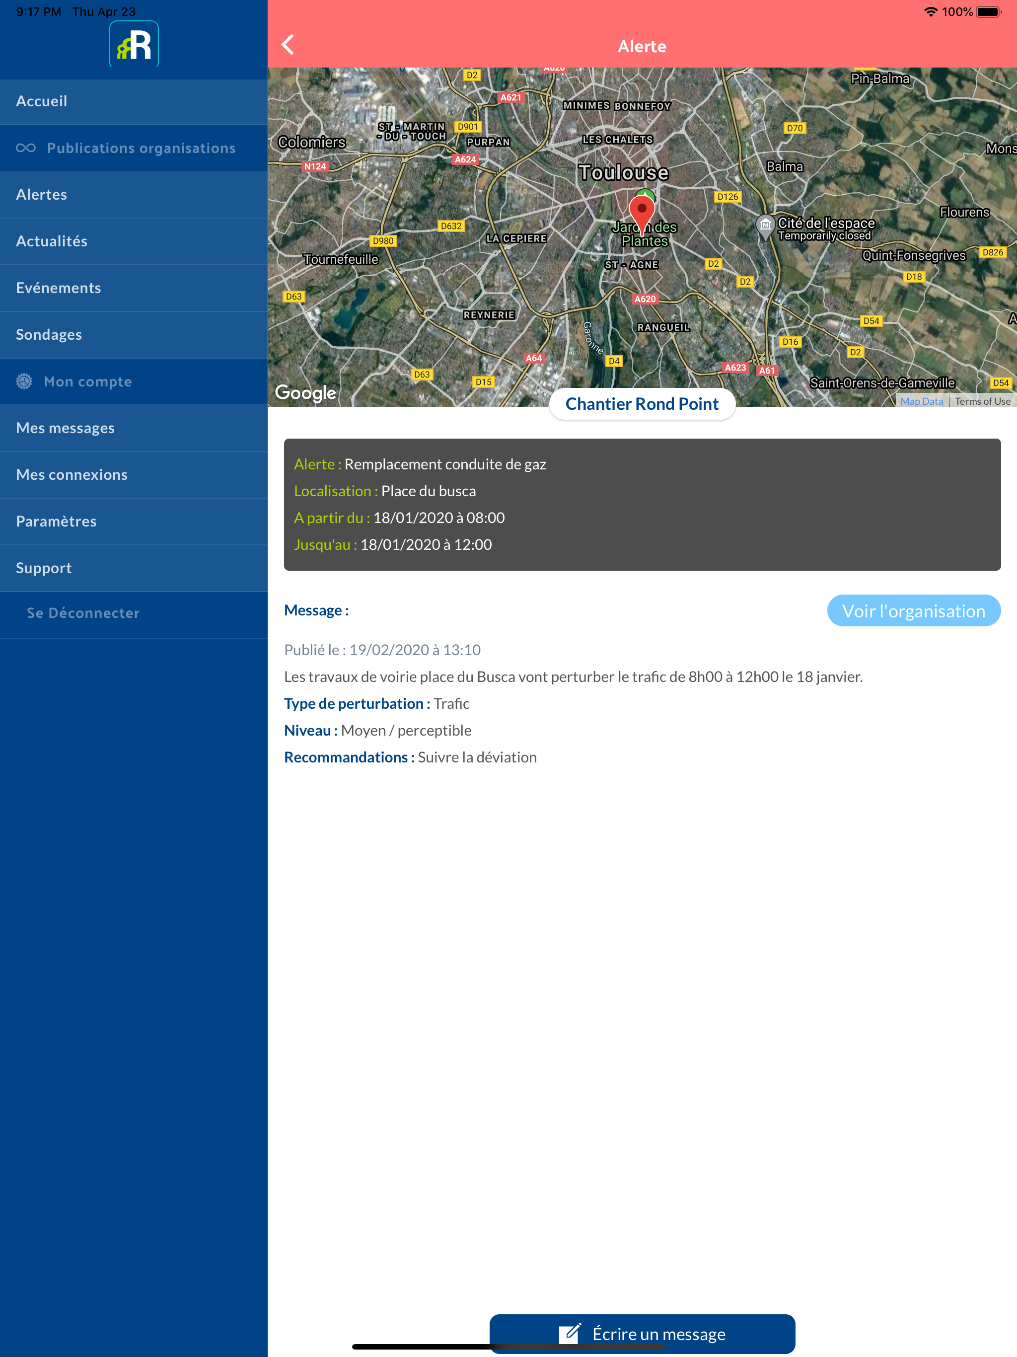The height and width of the screenshot is (1357, 1017).
Task: Open the app logo at sidebar top
Action: [x=134, y=44]
